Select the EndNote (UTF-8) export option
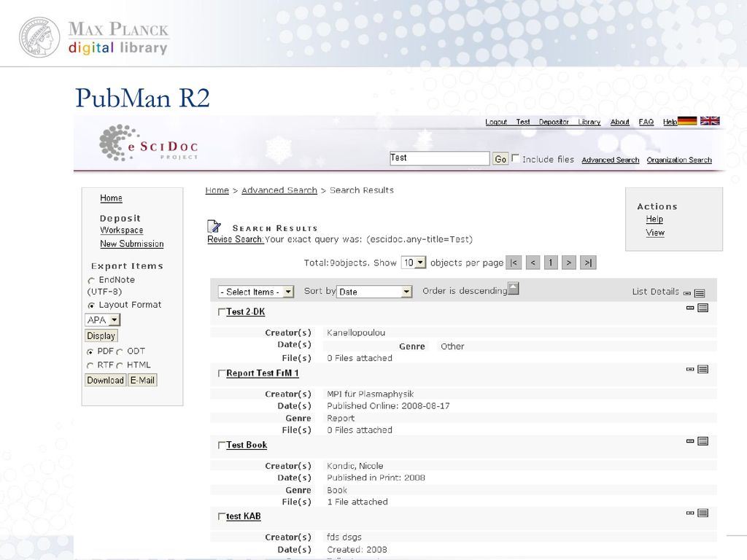747x560 pixels. [x=91, y=281]
